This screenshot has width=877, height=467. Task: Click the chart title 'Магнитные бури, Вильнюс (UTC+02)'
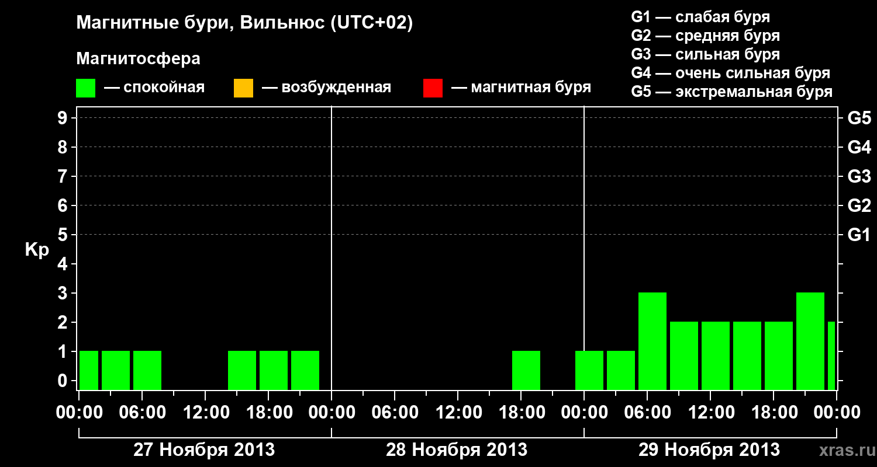[x=245, y=23]
